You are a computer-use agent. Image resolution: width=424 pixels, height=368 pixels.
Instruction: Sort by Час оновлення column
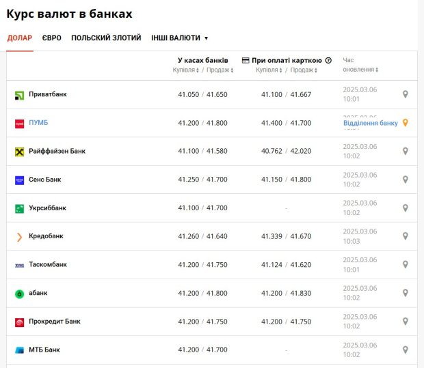point(360,65)
